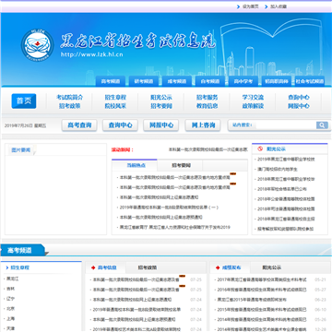Open 阳光公示 item '澳门高校招收内地学生'
The image size is (332, 332).
(x=278, y=169)
